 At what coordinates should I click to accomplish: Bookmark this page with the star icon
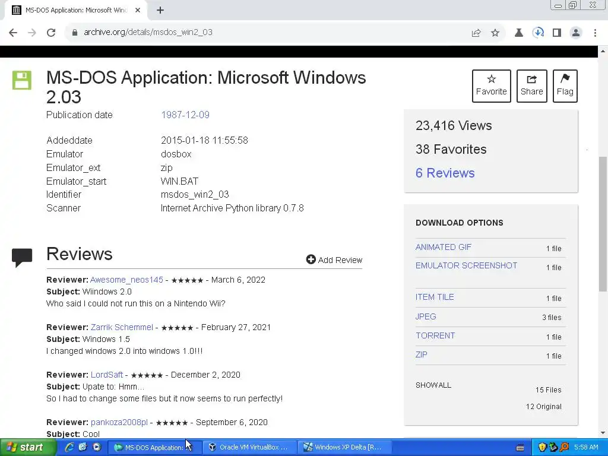(x=495, y=33)
